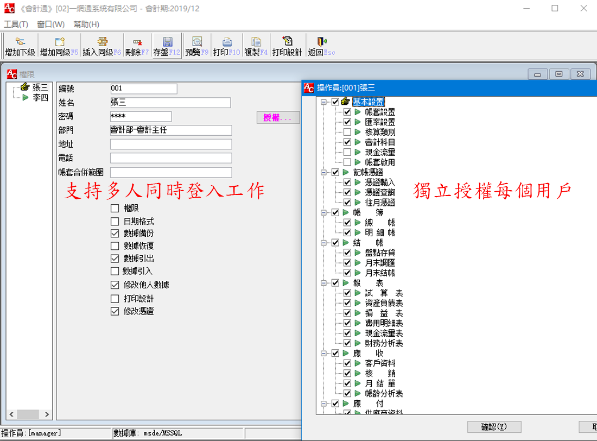The height and width of the screenshot is (441, 597).
Task: Click the 授權... button
Action: click(278, 117)
